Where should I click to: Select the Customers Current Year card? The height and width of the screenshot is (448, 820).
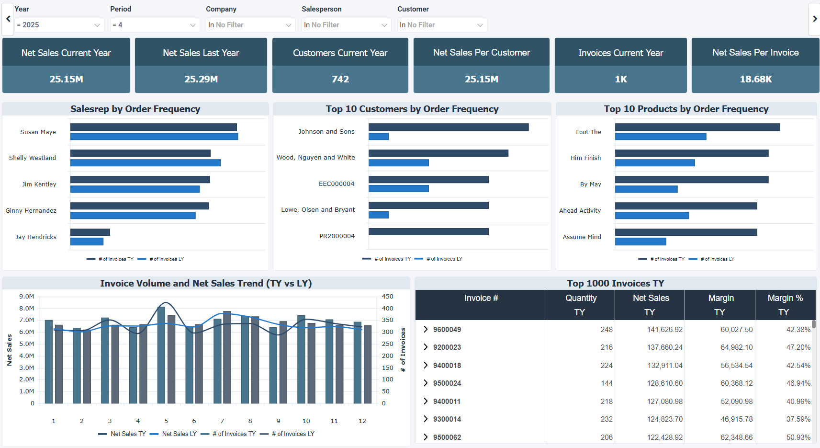tap(340, 66)
